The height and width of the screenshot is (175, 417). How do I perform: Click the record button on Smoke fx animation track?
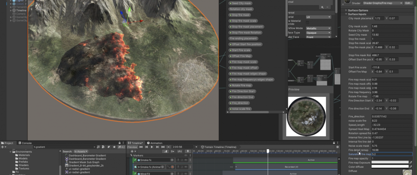(172, 167)
